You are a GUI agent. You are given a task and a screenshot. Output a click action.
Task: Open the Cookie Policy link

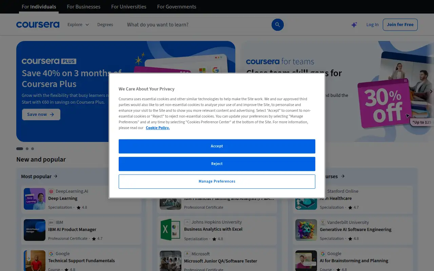click(x=158, y=128)
